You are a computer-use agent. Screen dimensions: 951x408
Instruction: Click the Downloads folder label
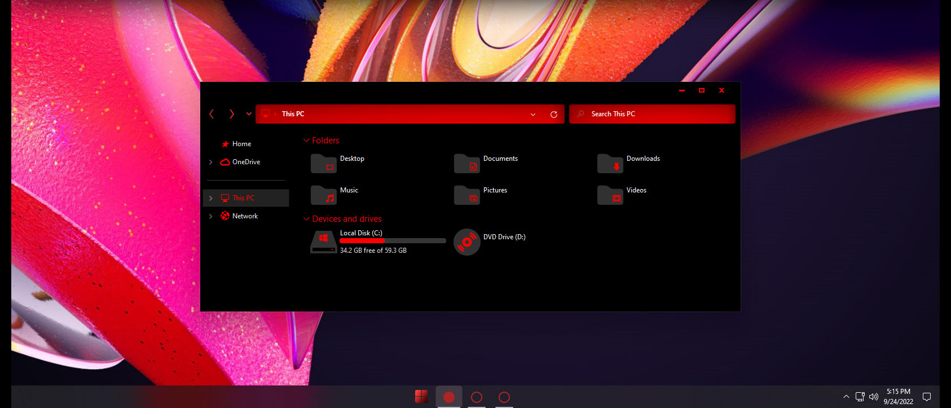coord(643,159)
